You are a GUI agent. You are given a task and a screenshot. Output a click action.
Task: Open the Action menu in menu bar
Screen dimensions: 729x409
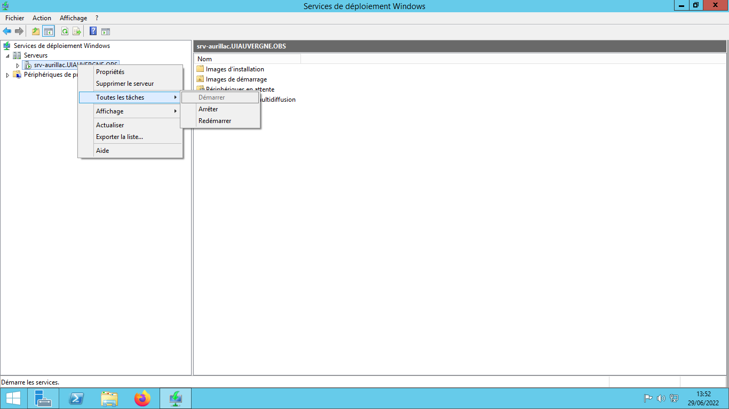[42, 18]
